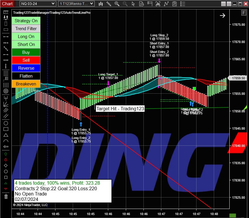Toggle the Trend Filter button
The height and width of the screenshot is (218, 249).
(x=26, y=29)
